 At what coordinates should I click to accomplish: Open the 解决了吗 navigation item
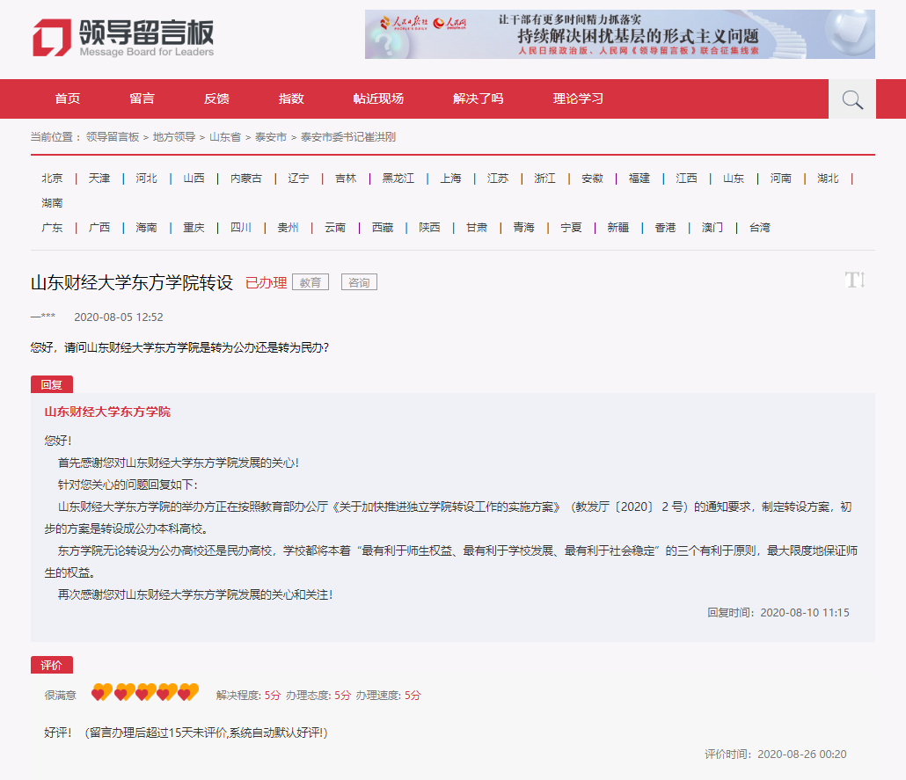[479, 98]
